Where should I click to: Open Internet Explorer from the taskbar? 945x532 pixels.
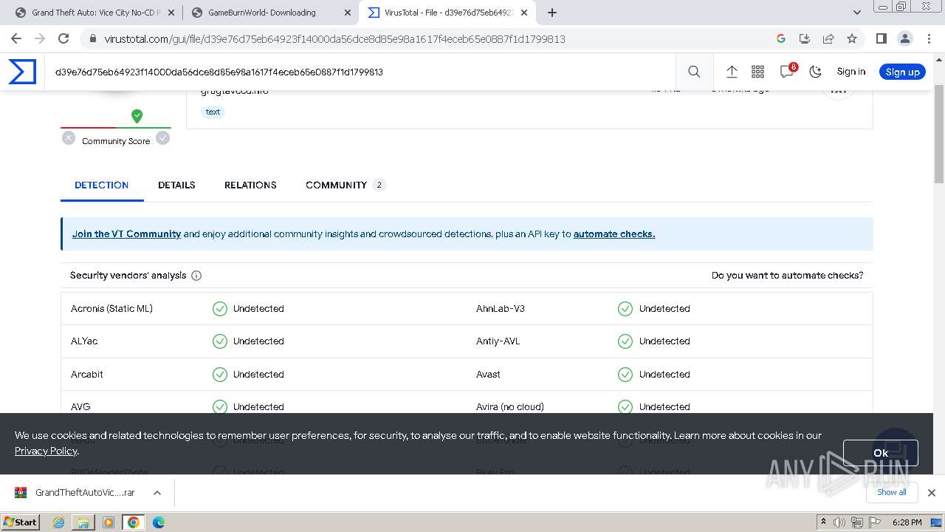click(59, 522)
